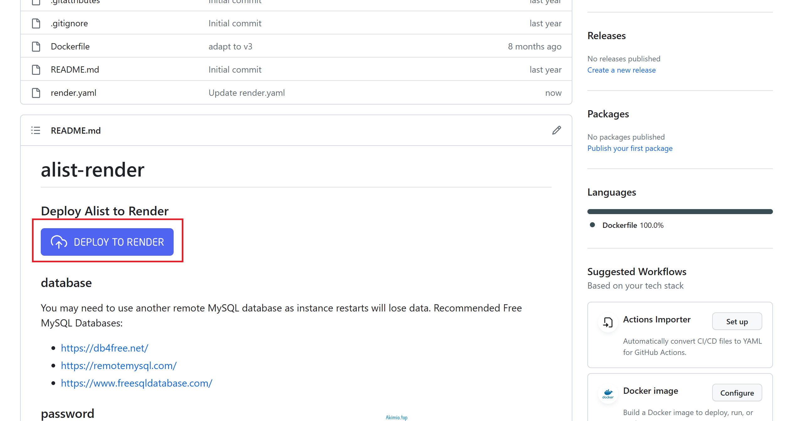
Task: Click the db4free.net database link
Action: click(x=104, y=348)
